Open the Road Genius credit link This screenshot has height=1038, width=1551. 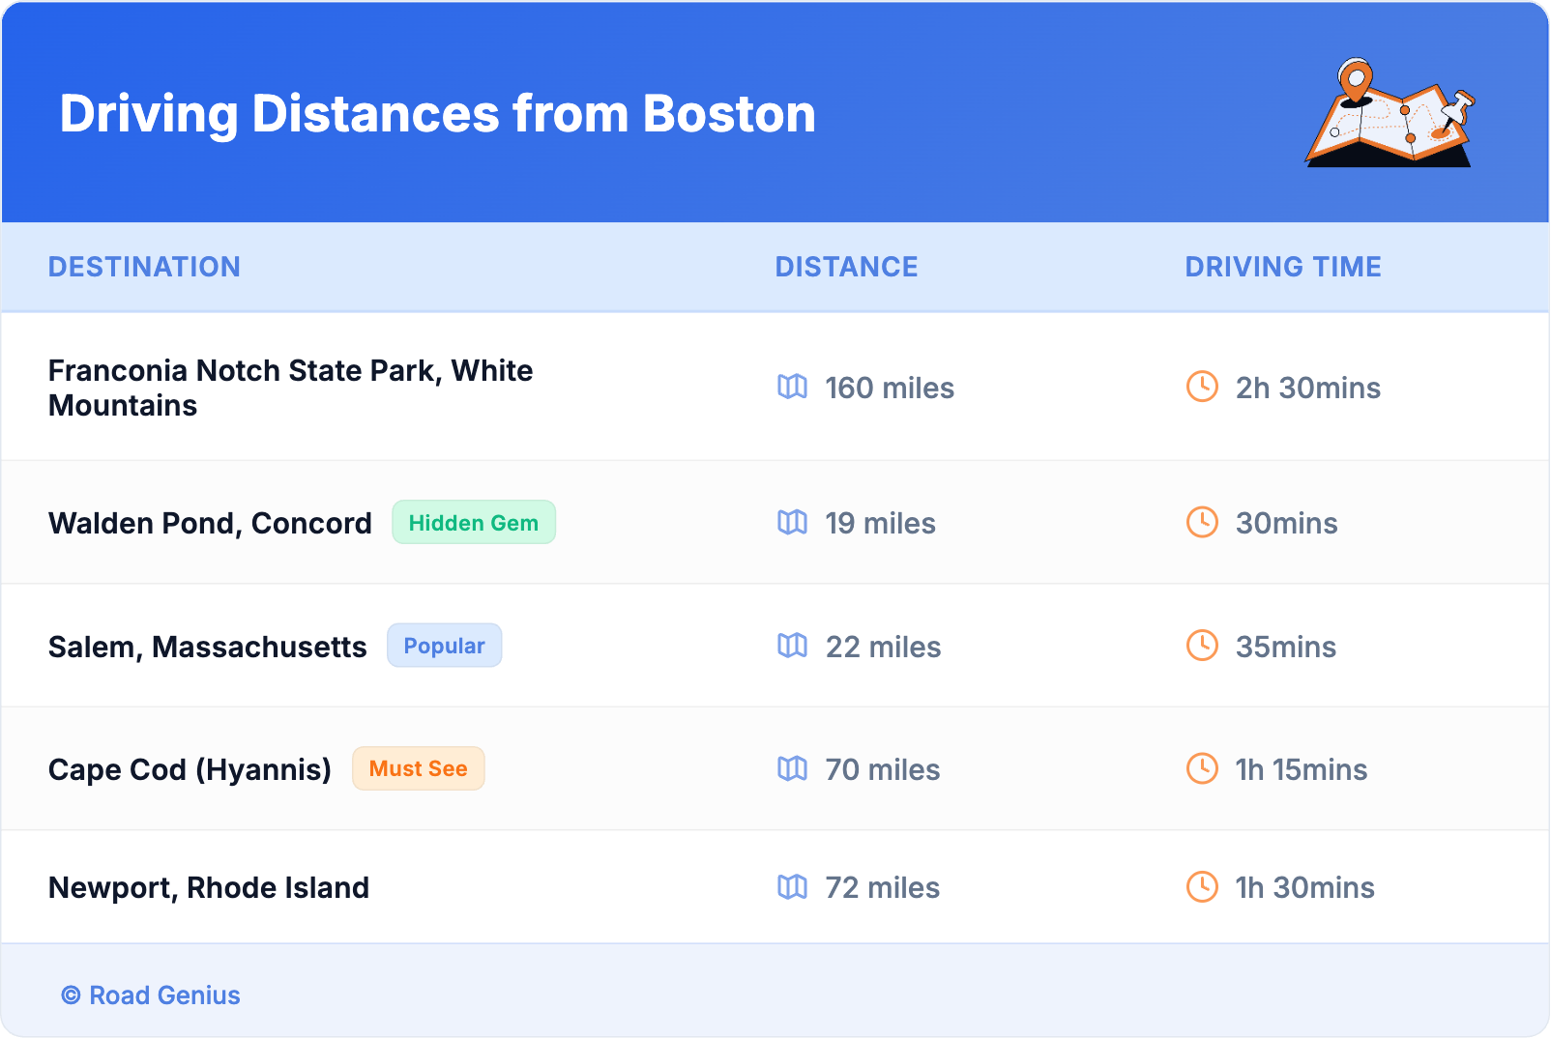coord(151,995)
